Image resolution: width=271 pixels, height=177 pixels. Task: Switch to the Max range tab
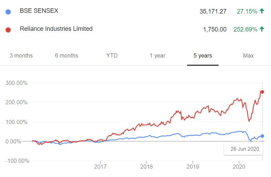(x=248, y=56)
